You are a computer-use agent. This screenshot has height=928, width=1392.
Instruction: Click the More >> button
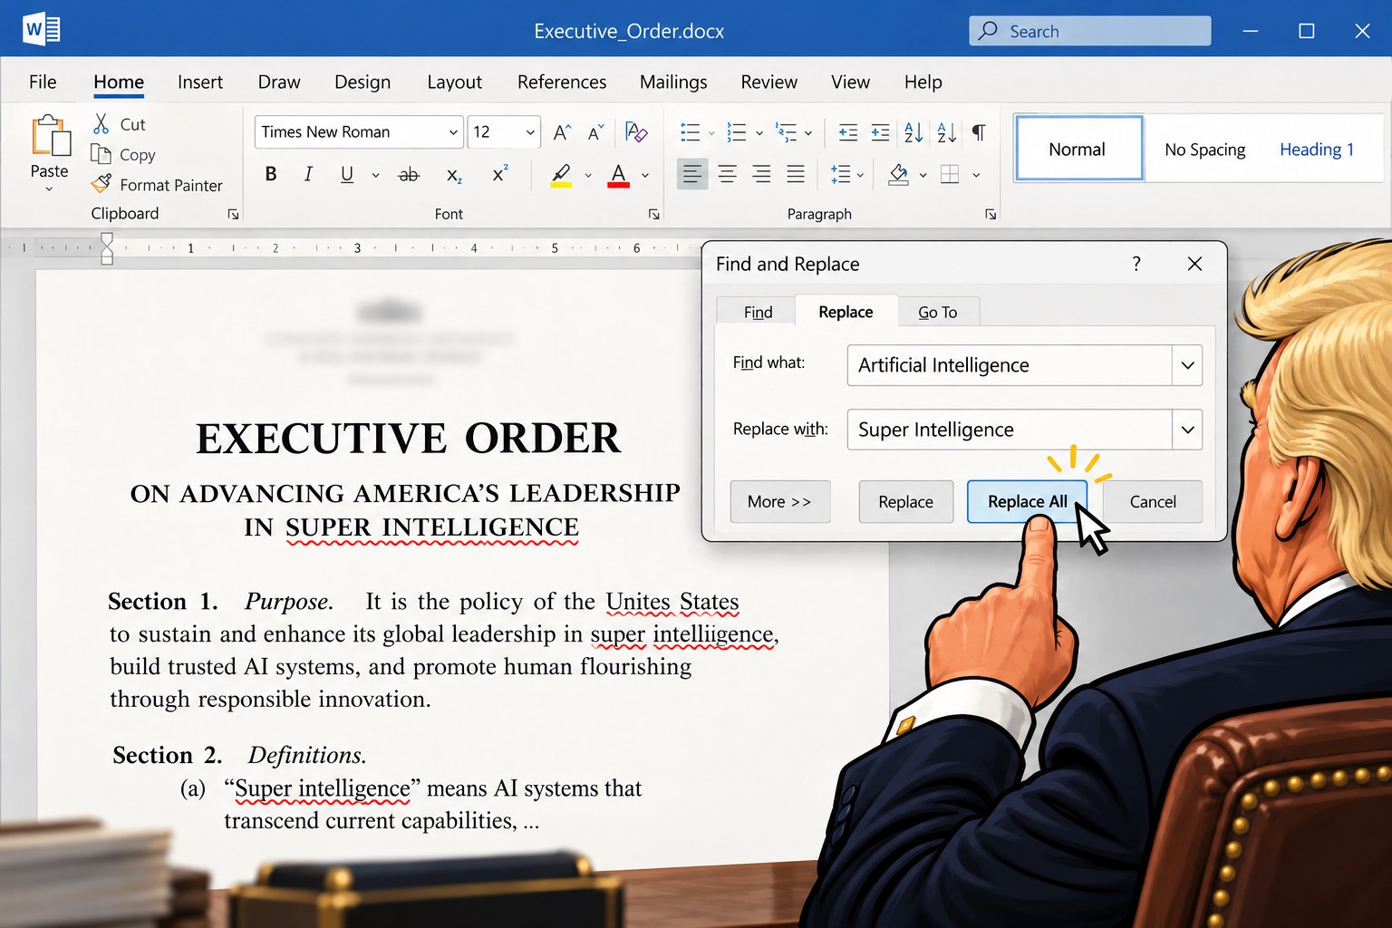click(x=779, y=501)
